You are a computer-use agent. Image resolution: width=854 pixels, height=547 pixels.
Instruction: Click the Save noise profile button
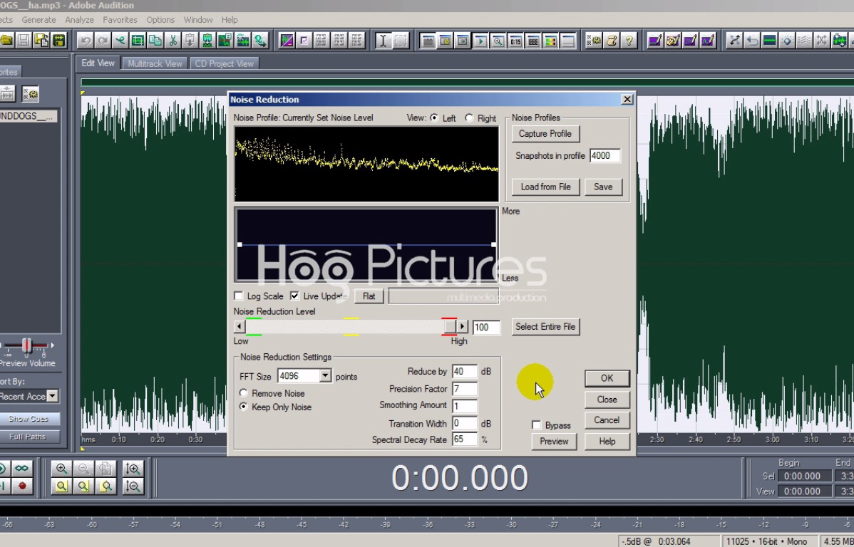pyautogui.click(x=603, y=187)
